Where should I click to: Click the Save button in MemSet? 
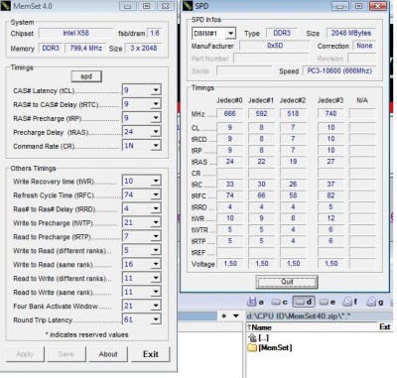coord(66,354)
